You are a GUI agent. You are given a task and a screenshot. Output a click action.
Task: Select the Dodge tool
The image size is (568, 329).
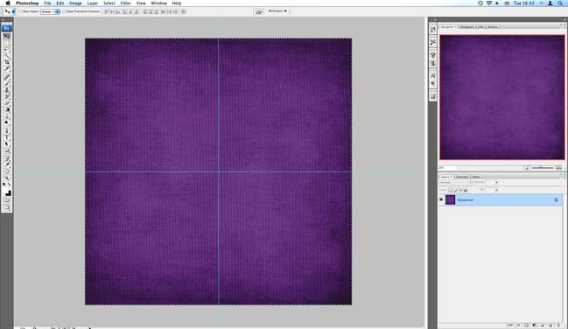tap(7, 122)
